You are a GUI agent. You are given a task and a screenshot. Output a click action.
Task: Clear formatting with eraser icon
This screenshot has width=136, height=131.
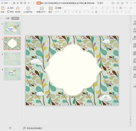92,12
